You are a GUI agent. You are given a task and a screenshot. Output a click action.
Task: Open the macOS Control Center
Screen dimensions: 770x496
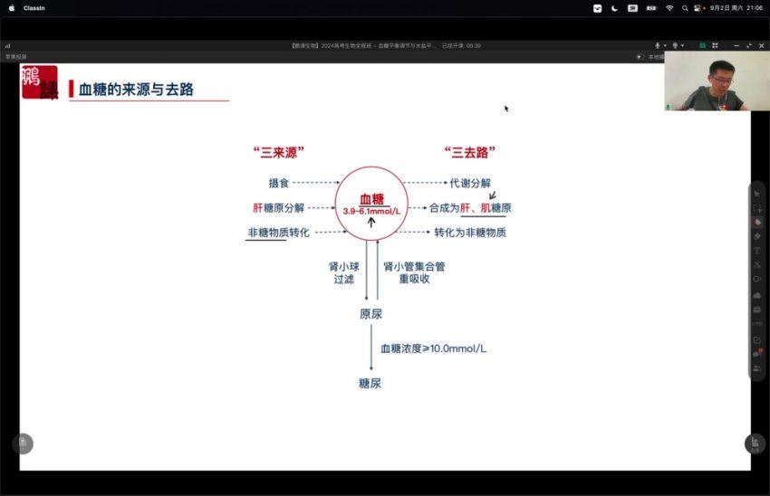[x=697, y=8]
